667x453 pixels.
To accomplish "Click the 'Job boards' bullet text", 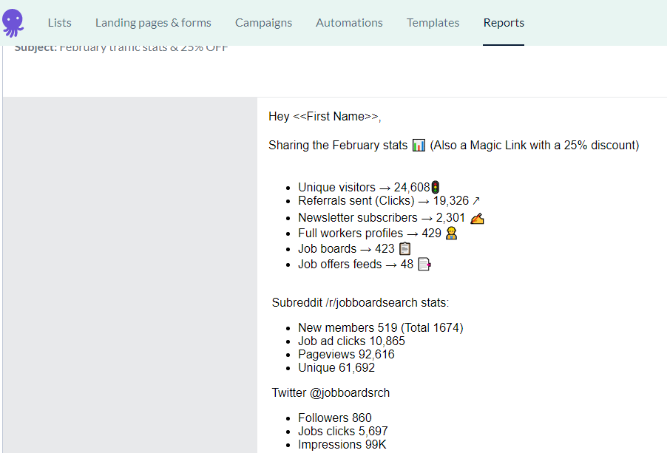I will pyautogui.click(x=327, y=248).
